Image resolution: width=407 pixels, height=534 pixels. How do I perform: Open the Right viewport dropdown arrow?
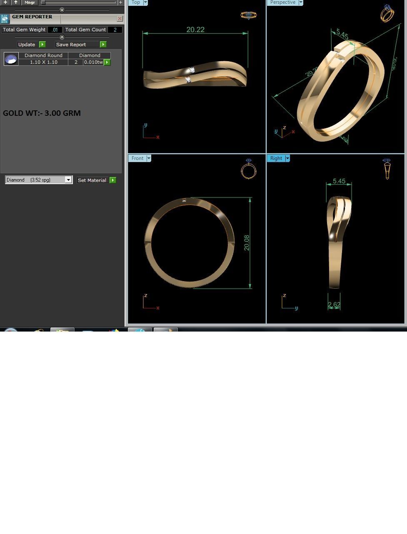coord(287,158)
